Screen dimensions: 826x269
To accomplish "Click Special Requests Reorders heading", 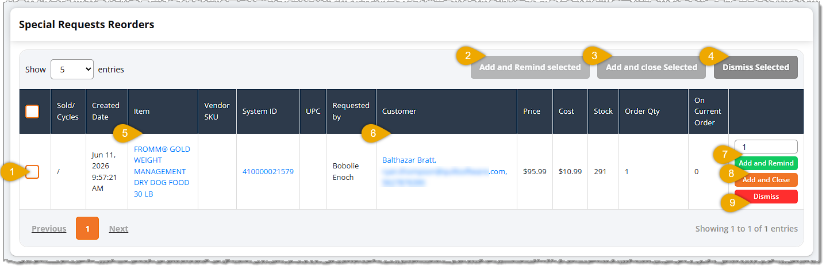I will (87, 25).
